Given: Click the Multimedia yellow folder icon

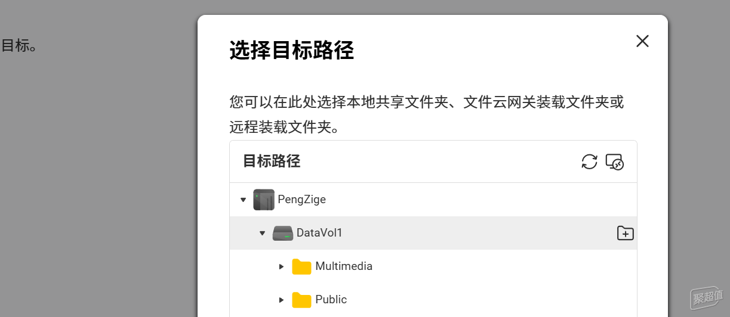Looking at the screenshot, I should coord(301,266).
